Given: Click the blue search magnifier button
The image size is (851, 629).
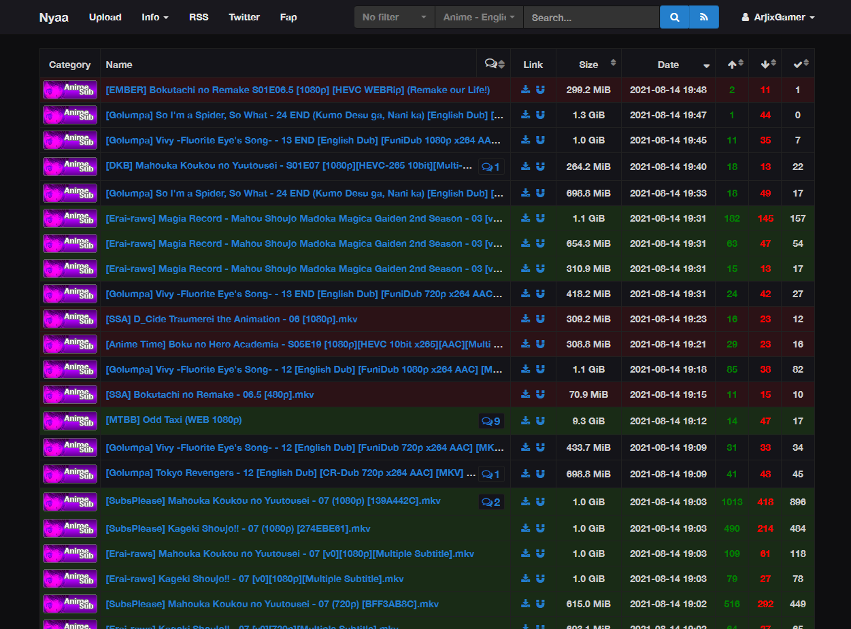Looking at the screenshot, I should click(x=674, y=17).
